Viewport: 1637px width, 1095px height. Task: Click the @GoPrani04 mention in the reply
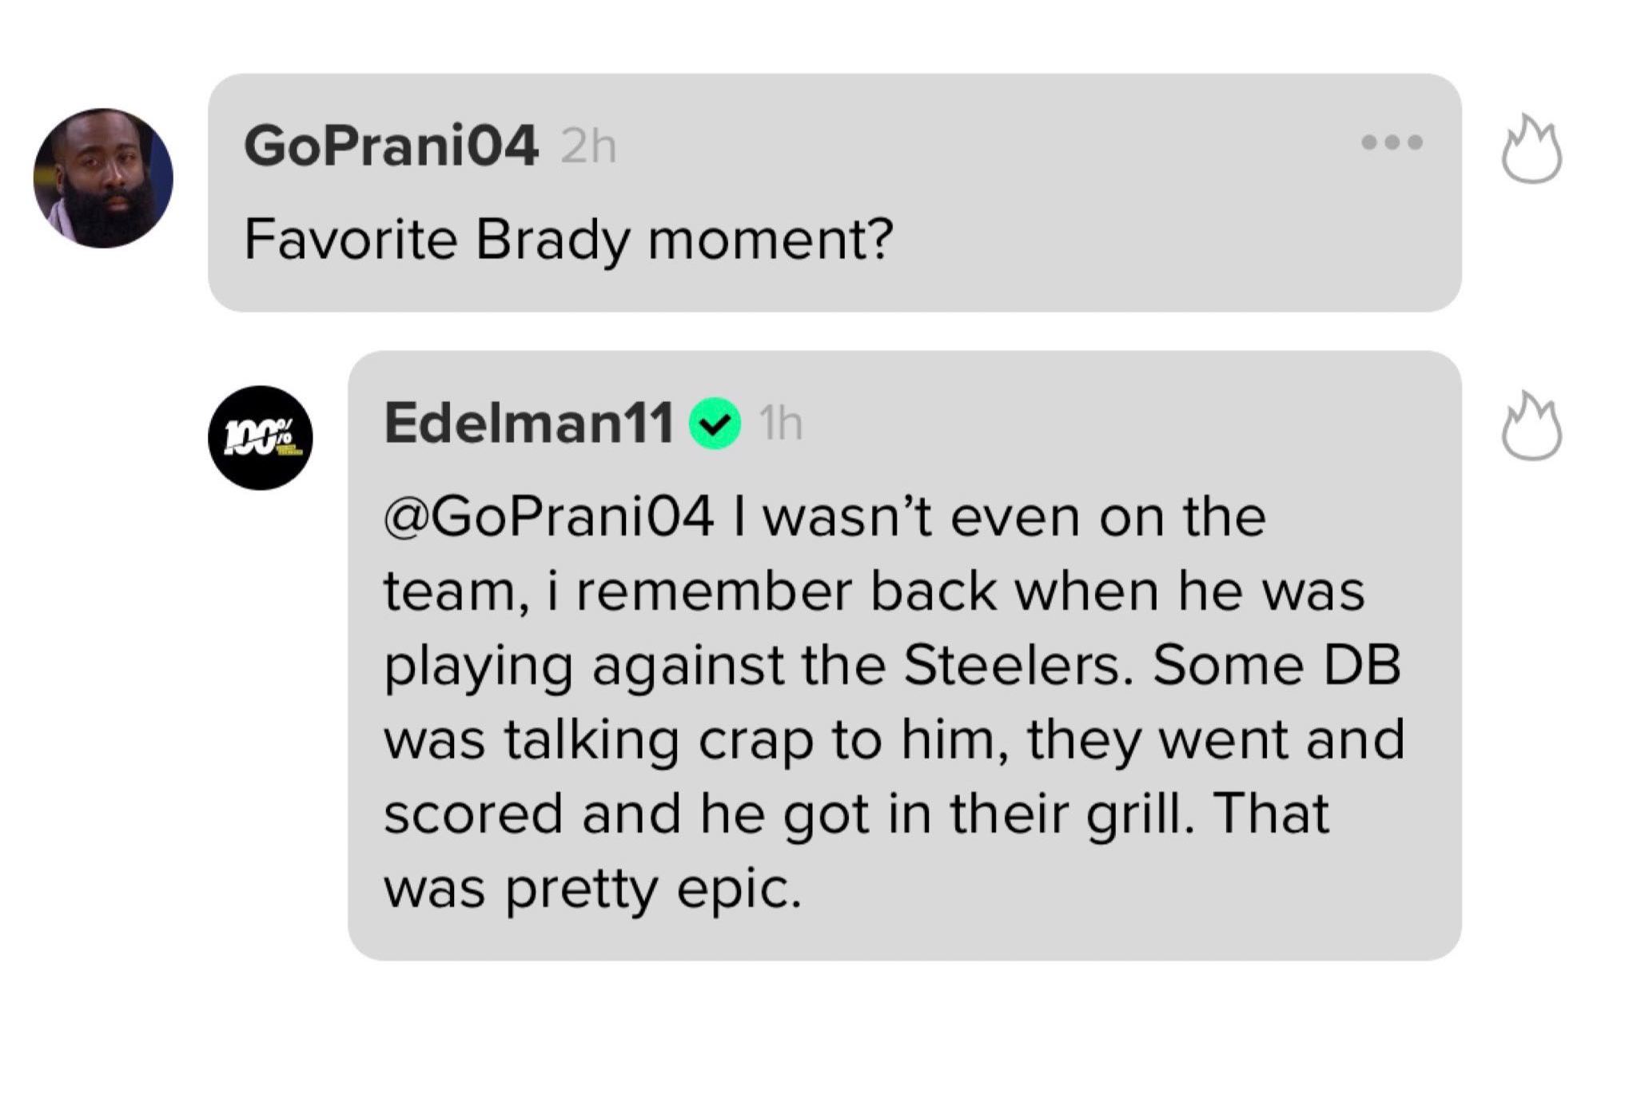tap(548, 517)
